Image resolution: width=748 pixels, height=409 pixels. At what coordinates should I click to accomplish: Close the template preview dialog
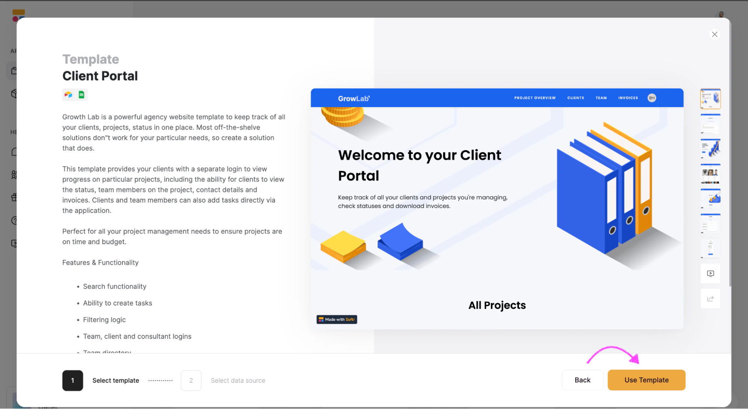click(x=714, y=34)
